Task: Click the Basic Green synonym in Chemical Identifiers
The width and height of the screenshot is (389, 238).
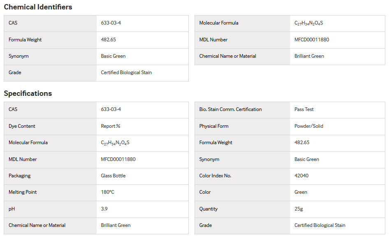Action: point(113,56)
